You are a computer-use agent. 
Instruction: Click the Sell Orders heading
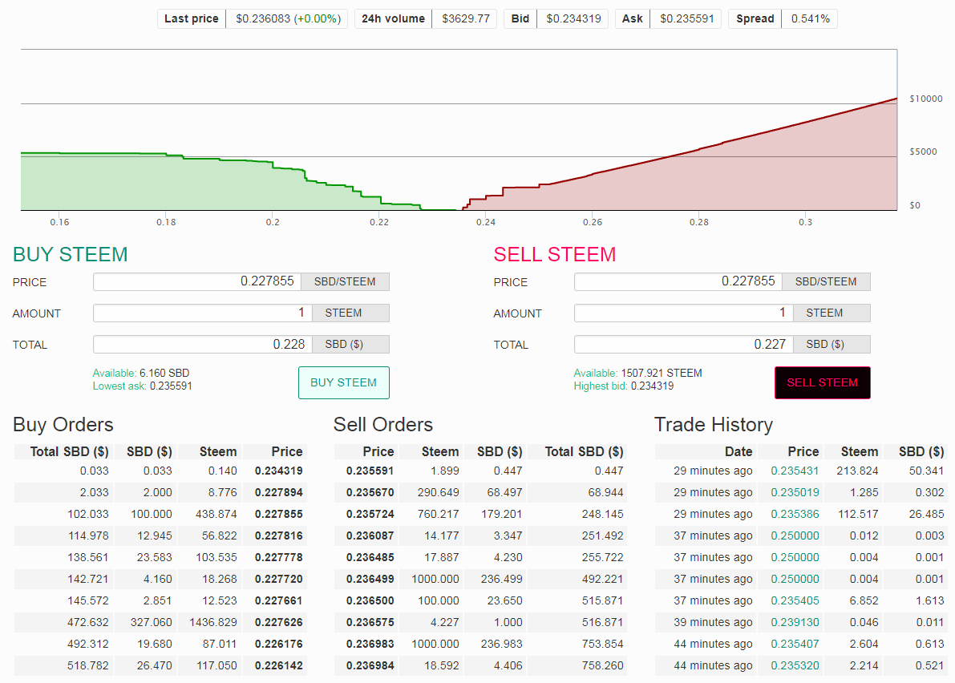point(383,425)
